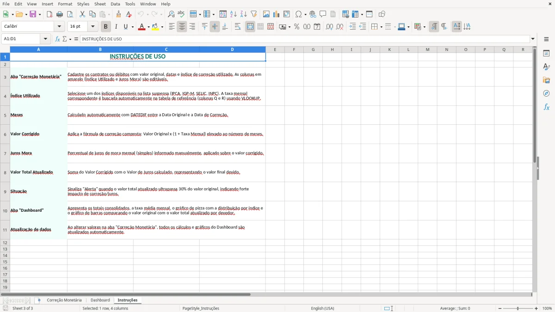555x312 pixels.
Task: Open Print Preview
Action: point(70,14)
